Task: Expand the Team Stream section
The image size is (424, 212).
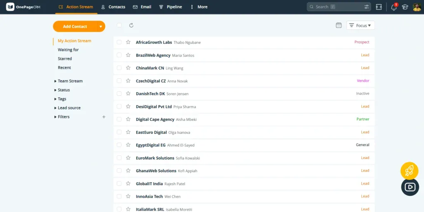Action: coord(70,81)
